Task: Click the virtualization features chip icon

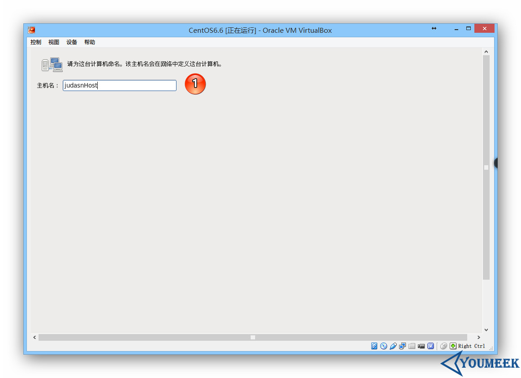Action: pyautogui.click(x=431, y=346)
